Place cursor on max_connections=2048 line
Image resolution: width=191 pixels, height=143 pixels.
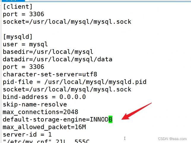click(40, 112)
